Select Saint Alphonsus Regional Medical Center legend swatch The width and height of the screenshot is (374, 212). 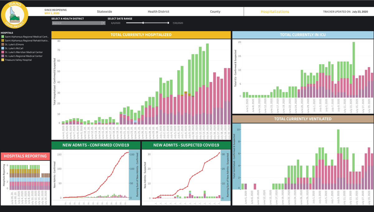[2, 37]
